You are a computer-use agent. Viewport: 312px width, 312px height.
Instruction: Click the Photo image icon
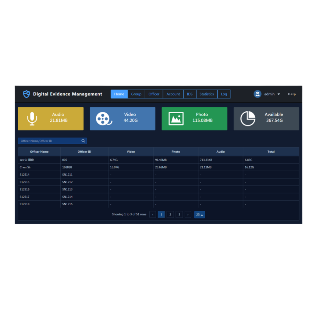pyautogui.click(x=176, y=119)
